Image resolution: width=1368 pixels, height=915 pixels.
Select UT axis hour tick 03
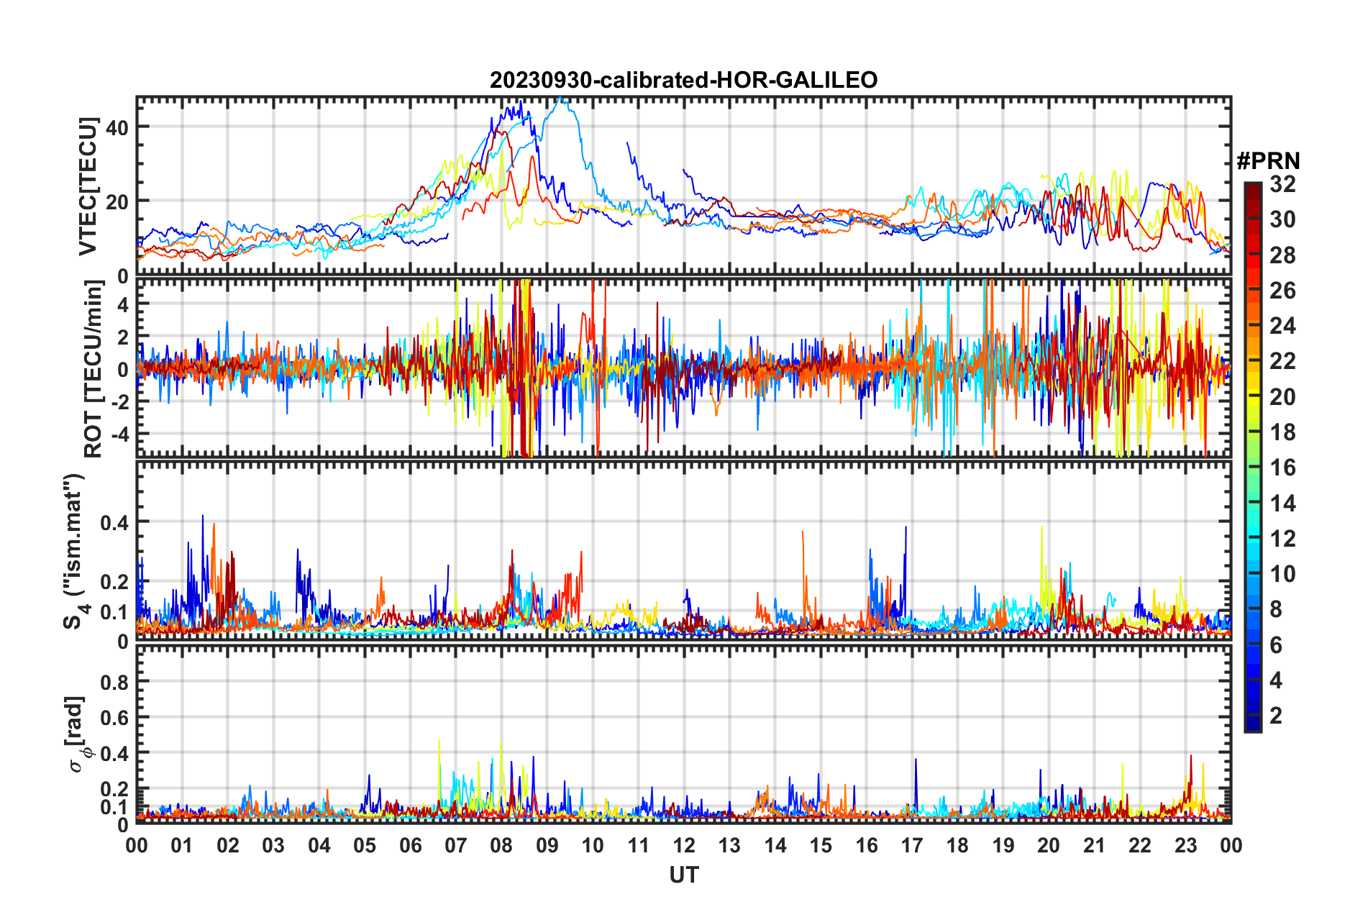coord(273,845)
